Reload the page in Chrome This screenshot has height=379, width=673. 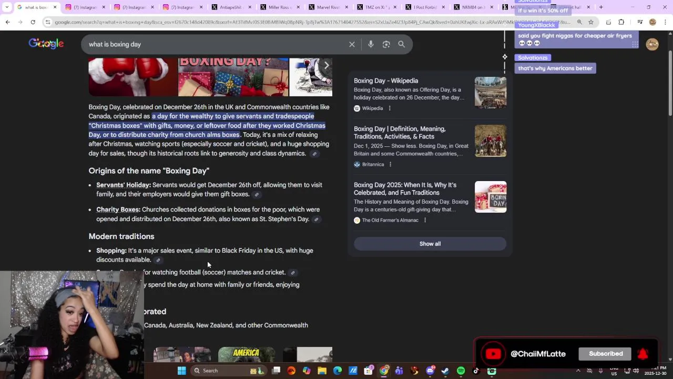(x=33, y=22)
